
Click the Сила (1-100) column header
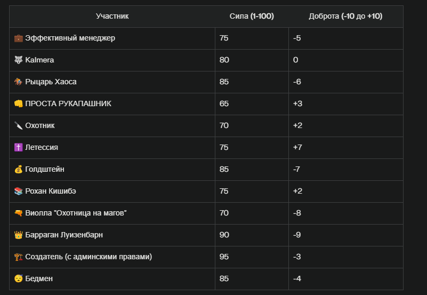pos(252,16)
